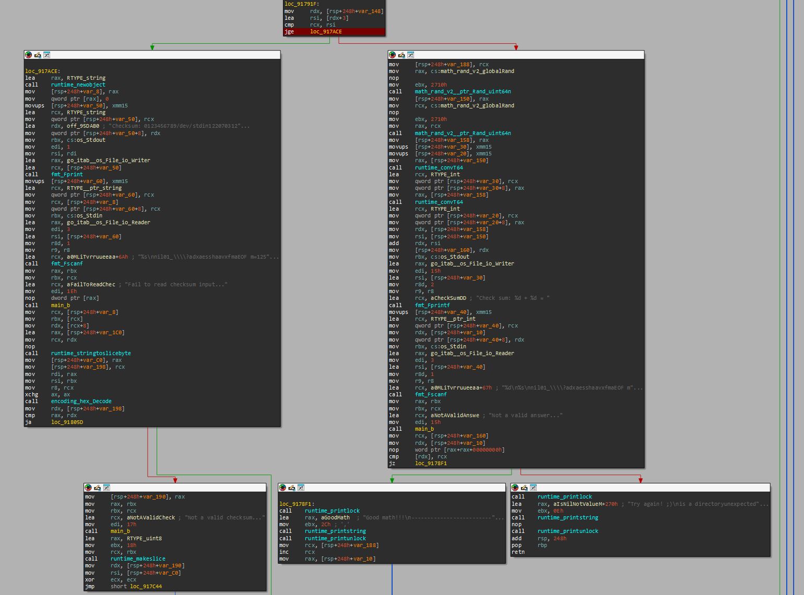
Task: Click the add rdx, rsi instruction
Action: click(x=415, y=243)
